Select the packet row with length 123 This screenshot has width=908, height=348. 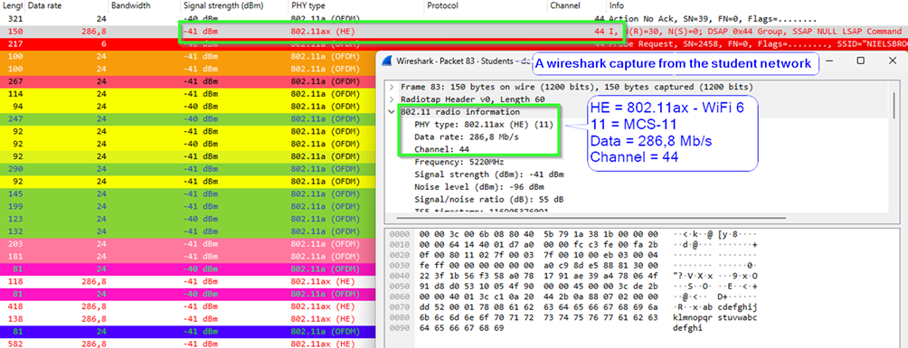click(188, 219)
